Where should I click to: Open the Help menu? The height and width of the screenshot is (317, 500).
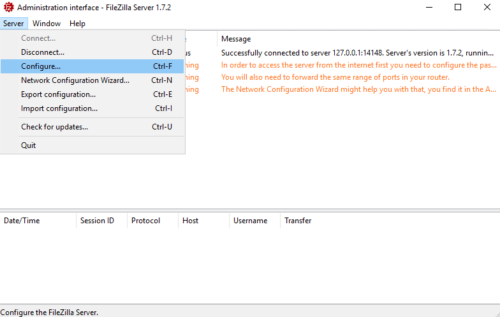(77, 24)
